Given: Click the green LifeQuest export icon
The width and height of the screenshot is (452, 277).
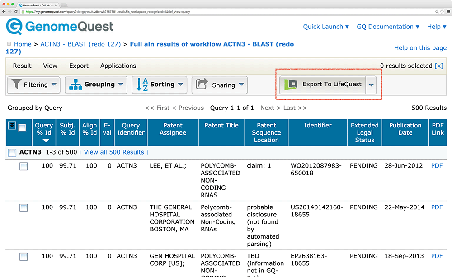Looking at the screenshot, I should tap(291, 84).
